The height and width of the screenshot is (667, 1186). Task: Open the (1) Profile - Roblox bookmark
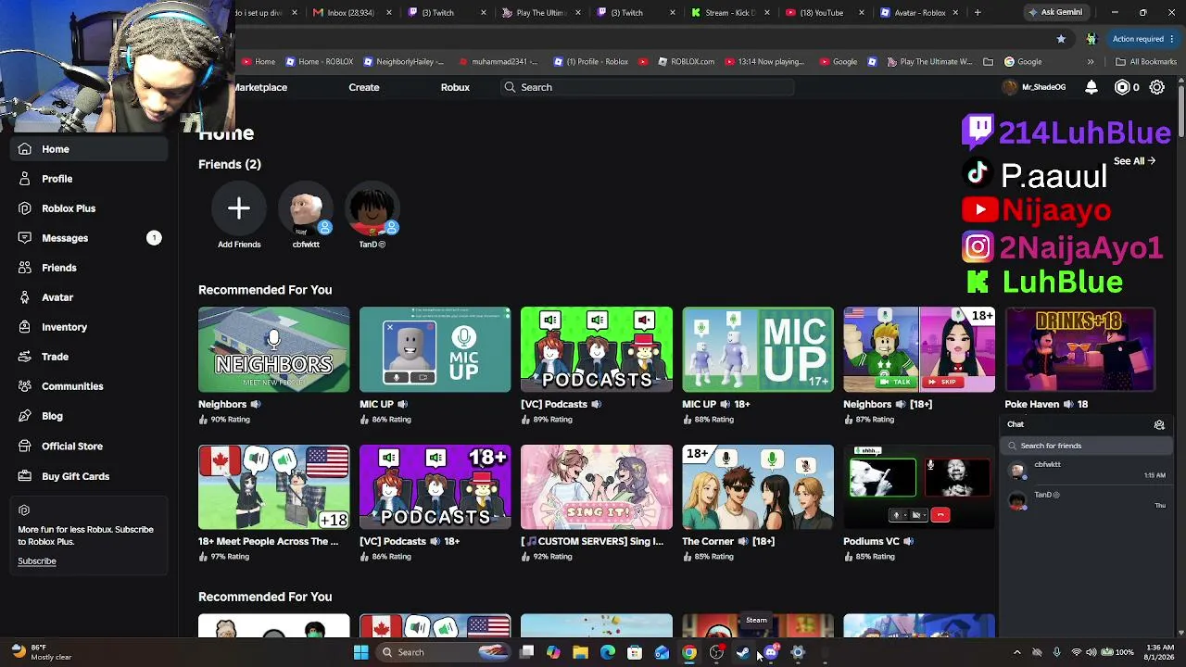pos(591,62)
